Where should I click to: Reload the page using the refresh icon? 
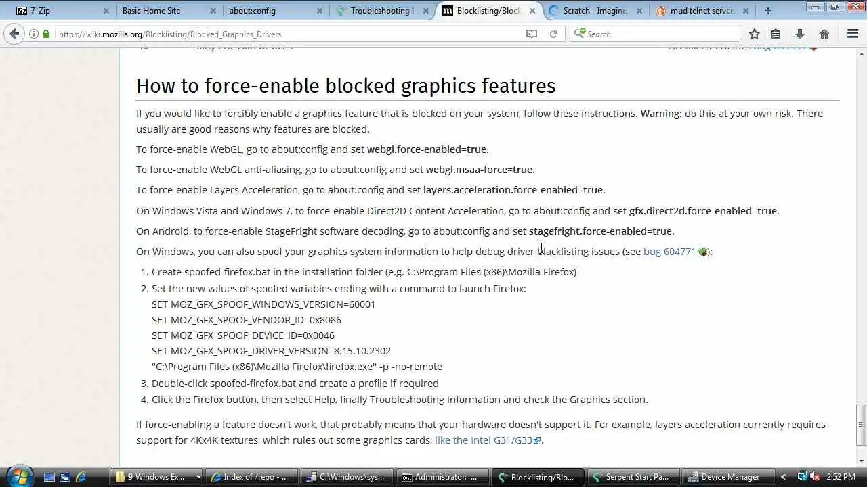pyautogui.click(x=553, y=34)
